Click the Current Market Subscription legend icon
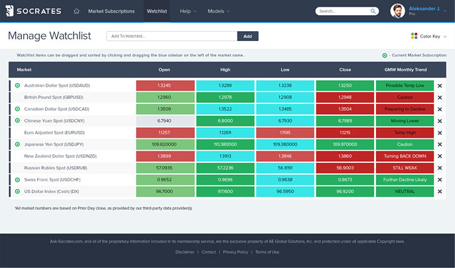This screenshot has width=455, height=268. (385, 56)
